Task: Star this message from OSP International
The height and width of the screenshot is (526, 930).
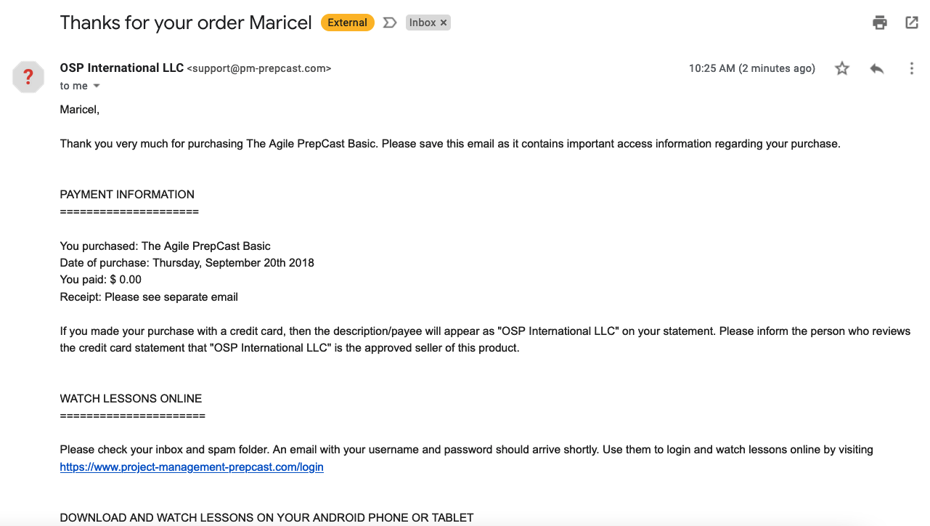Action: click(x=842, y=68)
